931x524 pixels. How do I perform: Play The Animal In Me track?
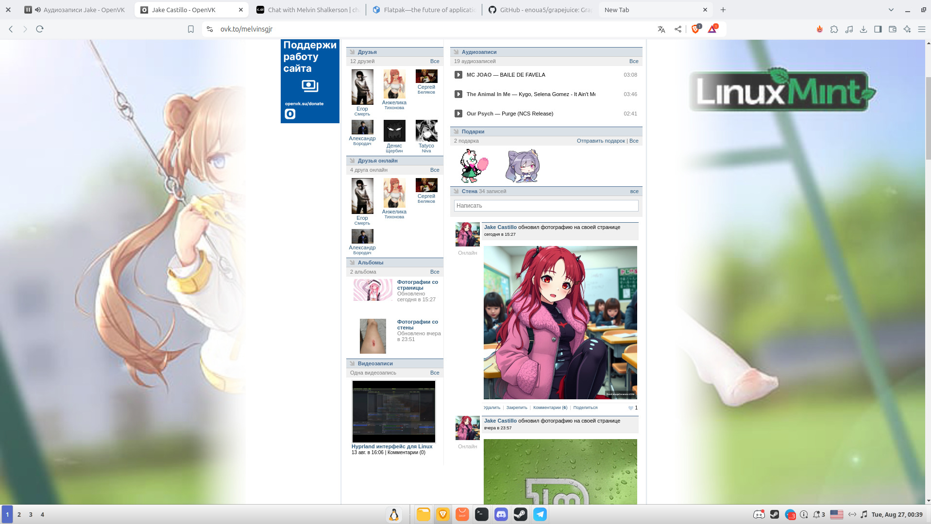[x=458, y=94]
